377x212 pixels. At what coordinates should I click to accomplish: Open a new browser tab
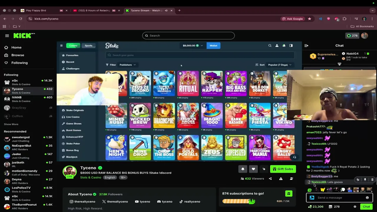[x=179, y=11]
